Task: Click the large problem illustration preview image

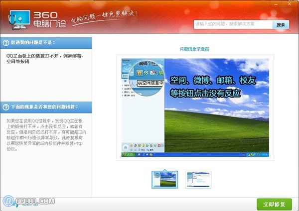Action: pyautogui.click(x=195, y=108)
